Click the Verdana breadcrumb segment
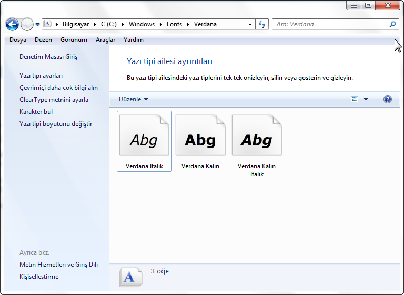This screenshot has width=404, height=295. click(205, 24)
